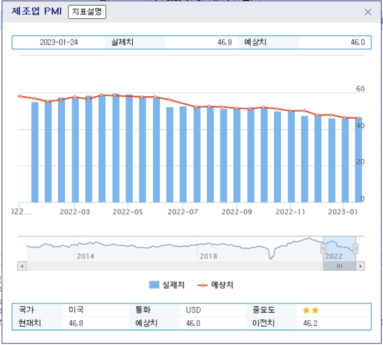Click the 예상치 value 46.0 in bottom table
Image resolution: width=383 pixels, height=345 pixels.
click(x=193, y=323)
